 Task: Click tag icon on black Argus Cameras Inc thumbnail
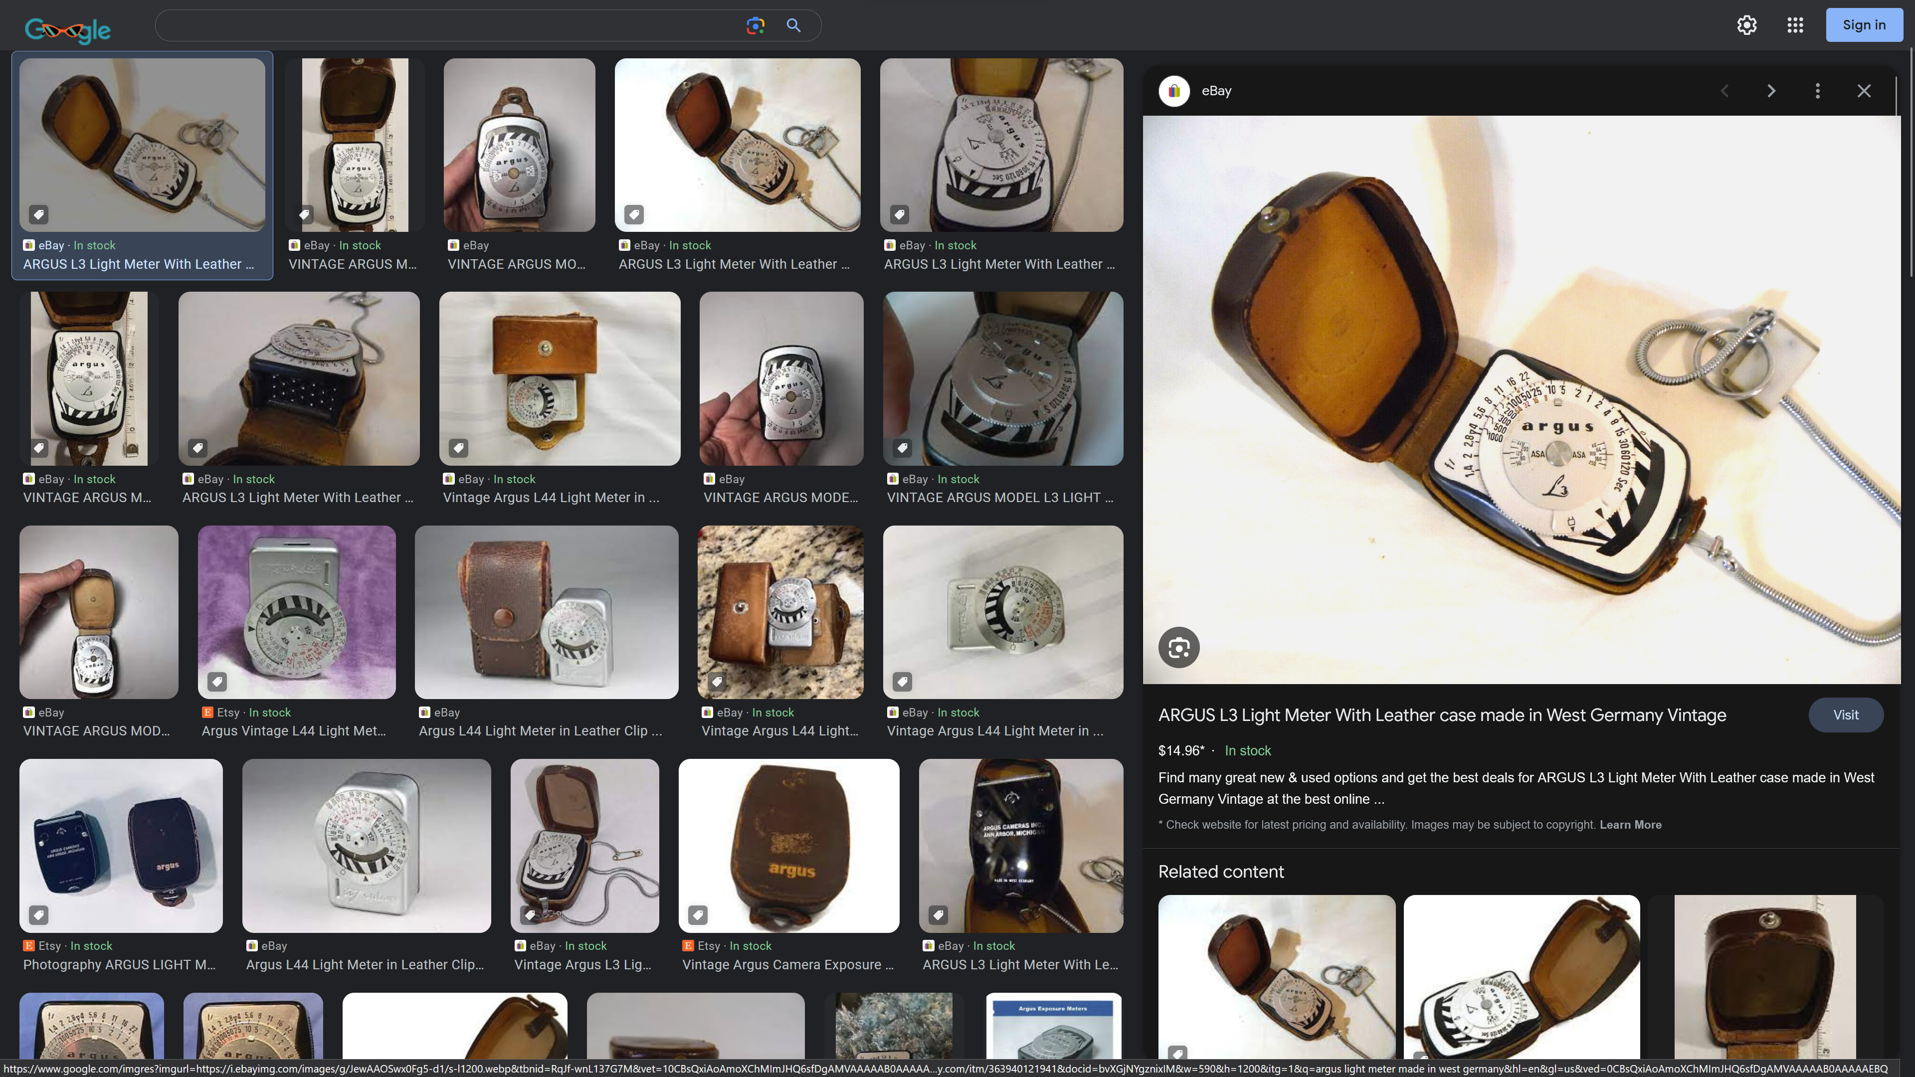(x=938, y=915)
